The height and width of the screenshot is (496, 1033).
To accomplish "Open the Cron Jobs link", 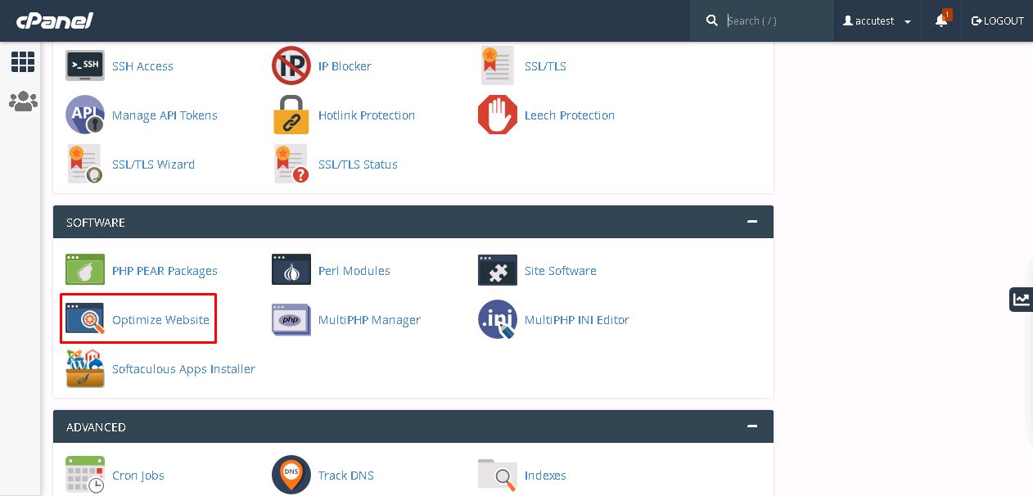I will [x=138, y=476].
